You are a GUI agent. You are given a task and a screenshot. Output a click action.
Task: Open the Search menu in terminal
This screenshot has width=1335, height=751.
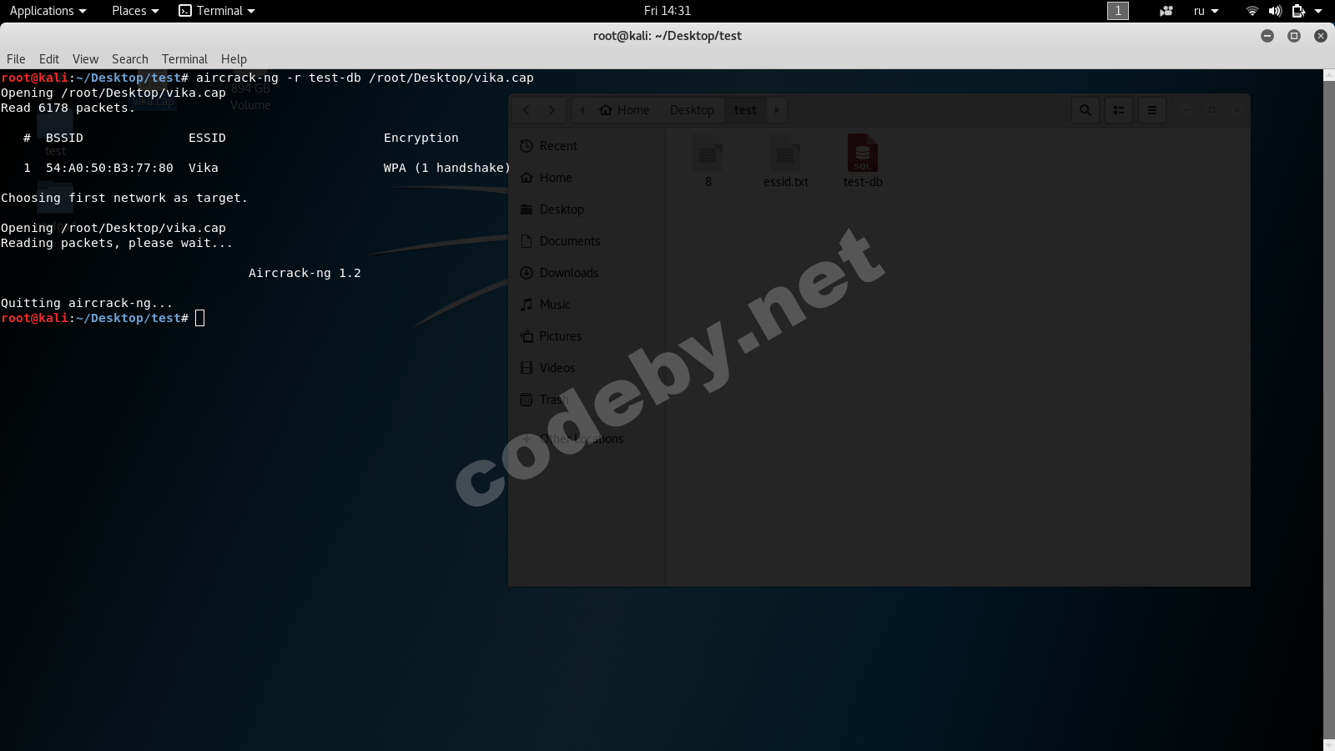[130, 59]
